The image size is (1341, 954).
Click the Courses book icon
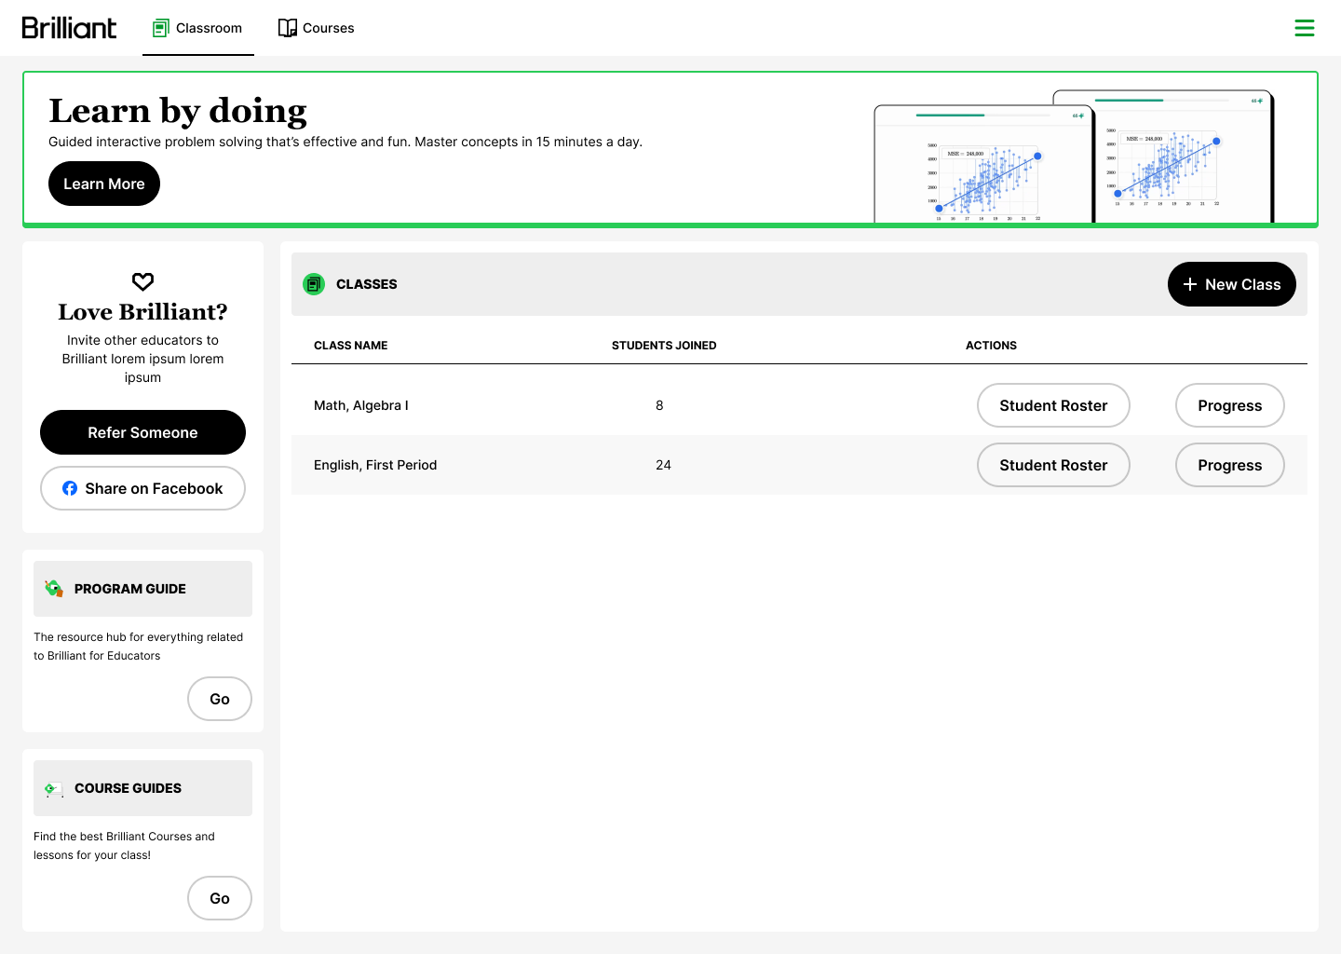[288, 28]
